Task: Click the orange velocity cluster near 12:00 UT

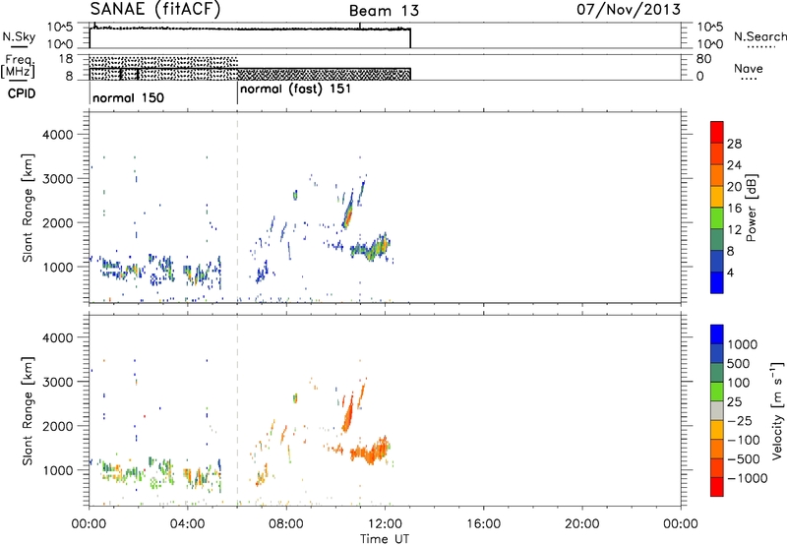Action: pyautogui.click(x=371, y=452)
